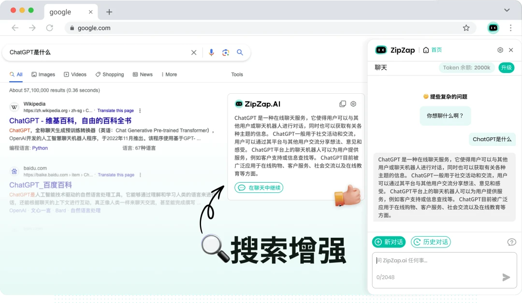
Task: Click the 你想聊什么啊？ message bubble
Action: [x=445, y=115]
